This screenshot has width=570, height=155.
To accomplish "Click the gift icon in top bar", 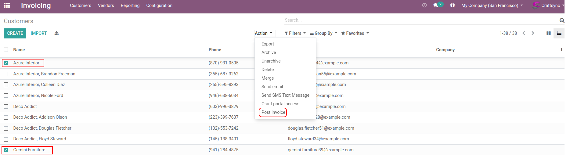I will click(x=452, y=5).
